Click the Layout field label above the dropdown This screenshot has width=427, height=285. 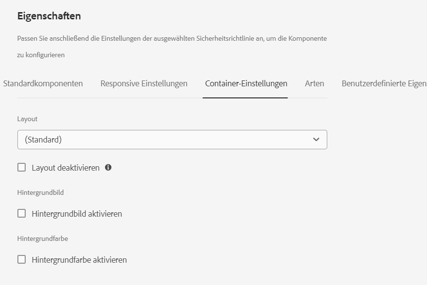[x=27, y=119]
